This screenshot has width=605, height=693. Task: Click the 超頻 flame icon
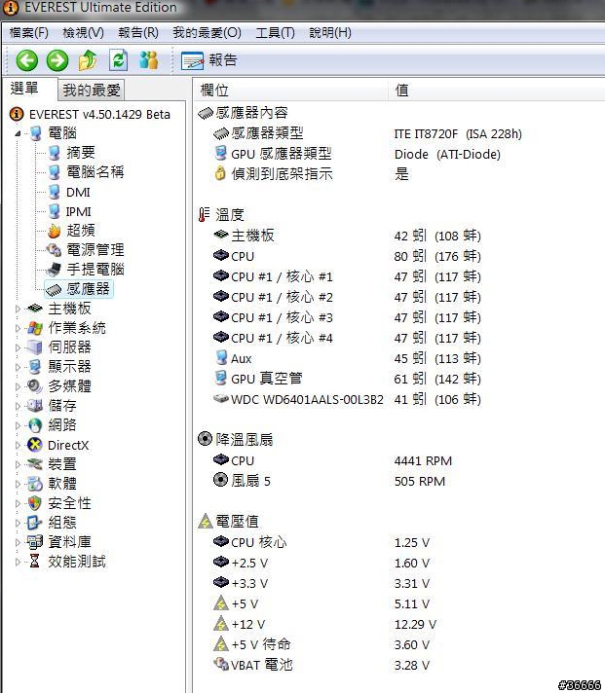pos(54,231)
